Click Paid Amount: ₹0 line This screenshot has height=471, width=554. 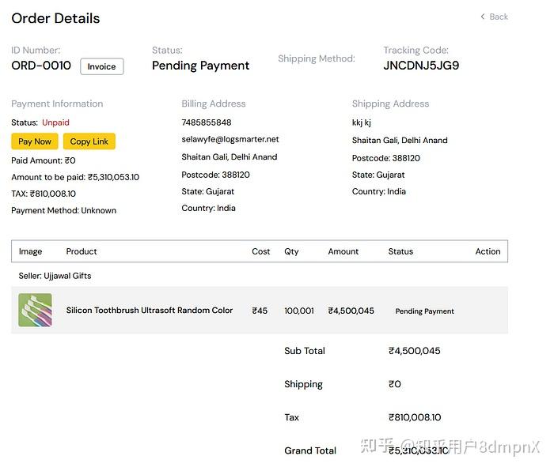click(x=43, y=160)
